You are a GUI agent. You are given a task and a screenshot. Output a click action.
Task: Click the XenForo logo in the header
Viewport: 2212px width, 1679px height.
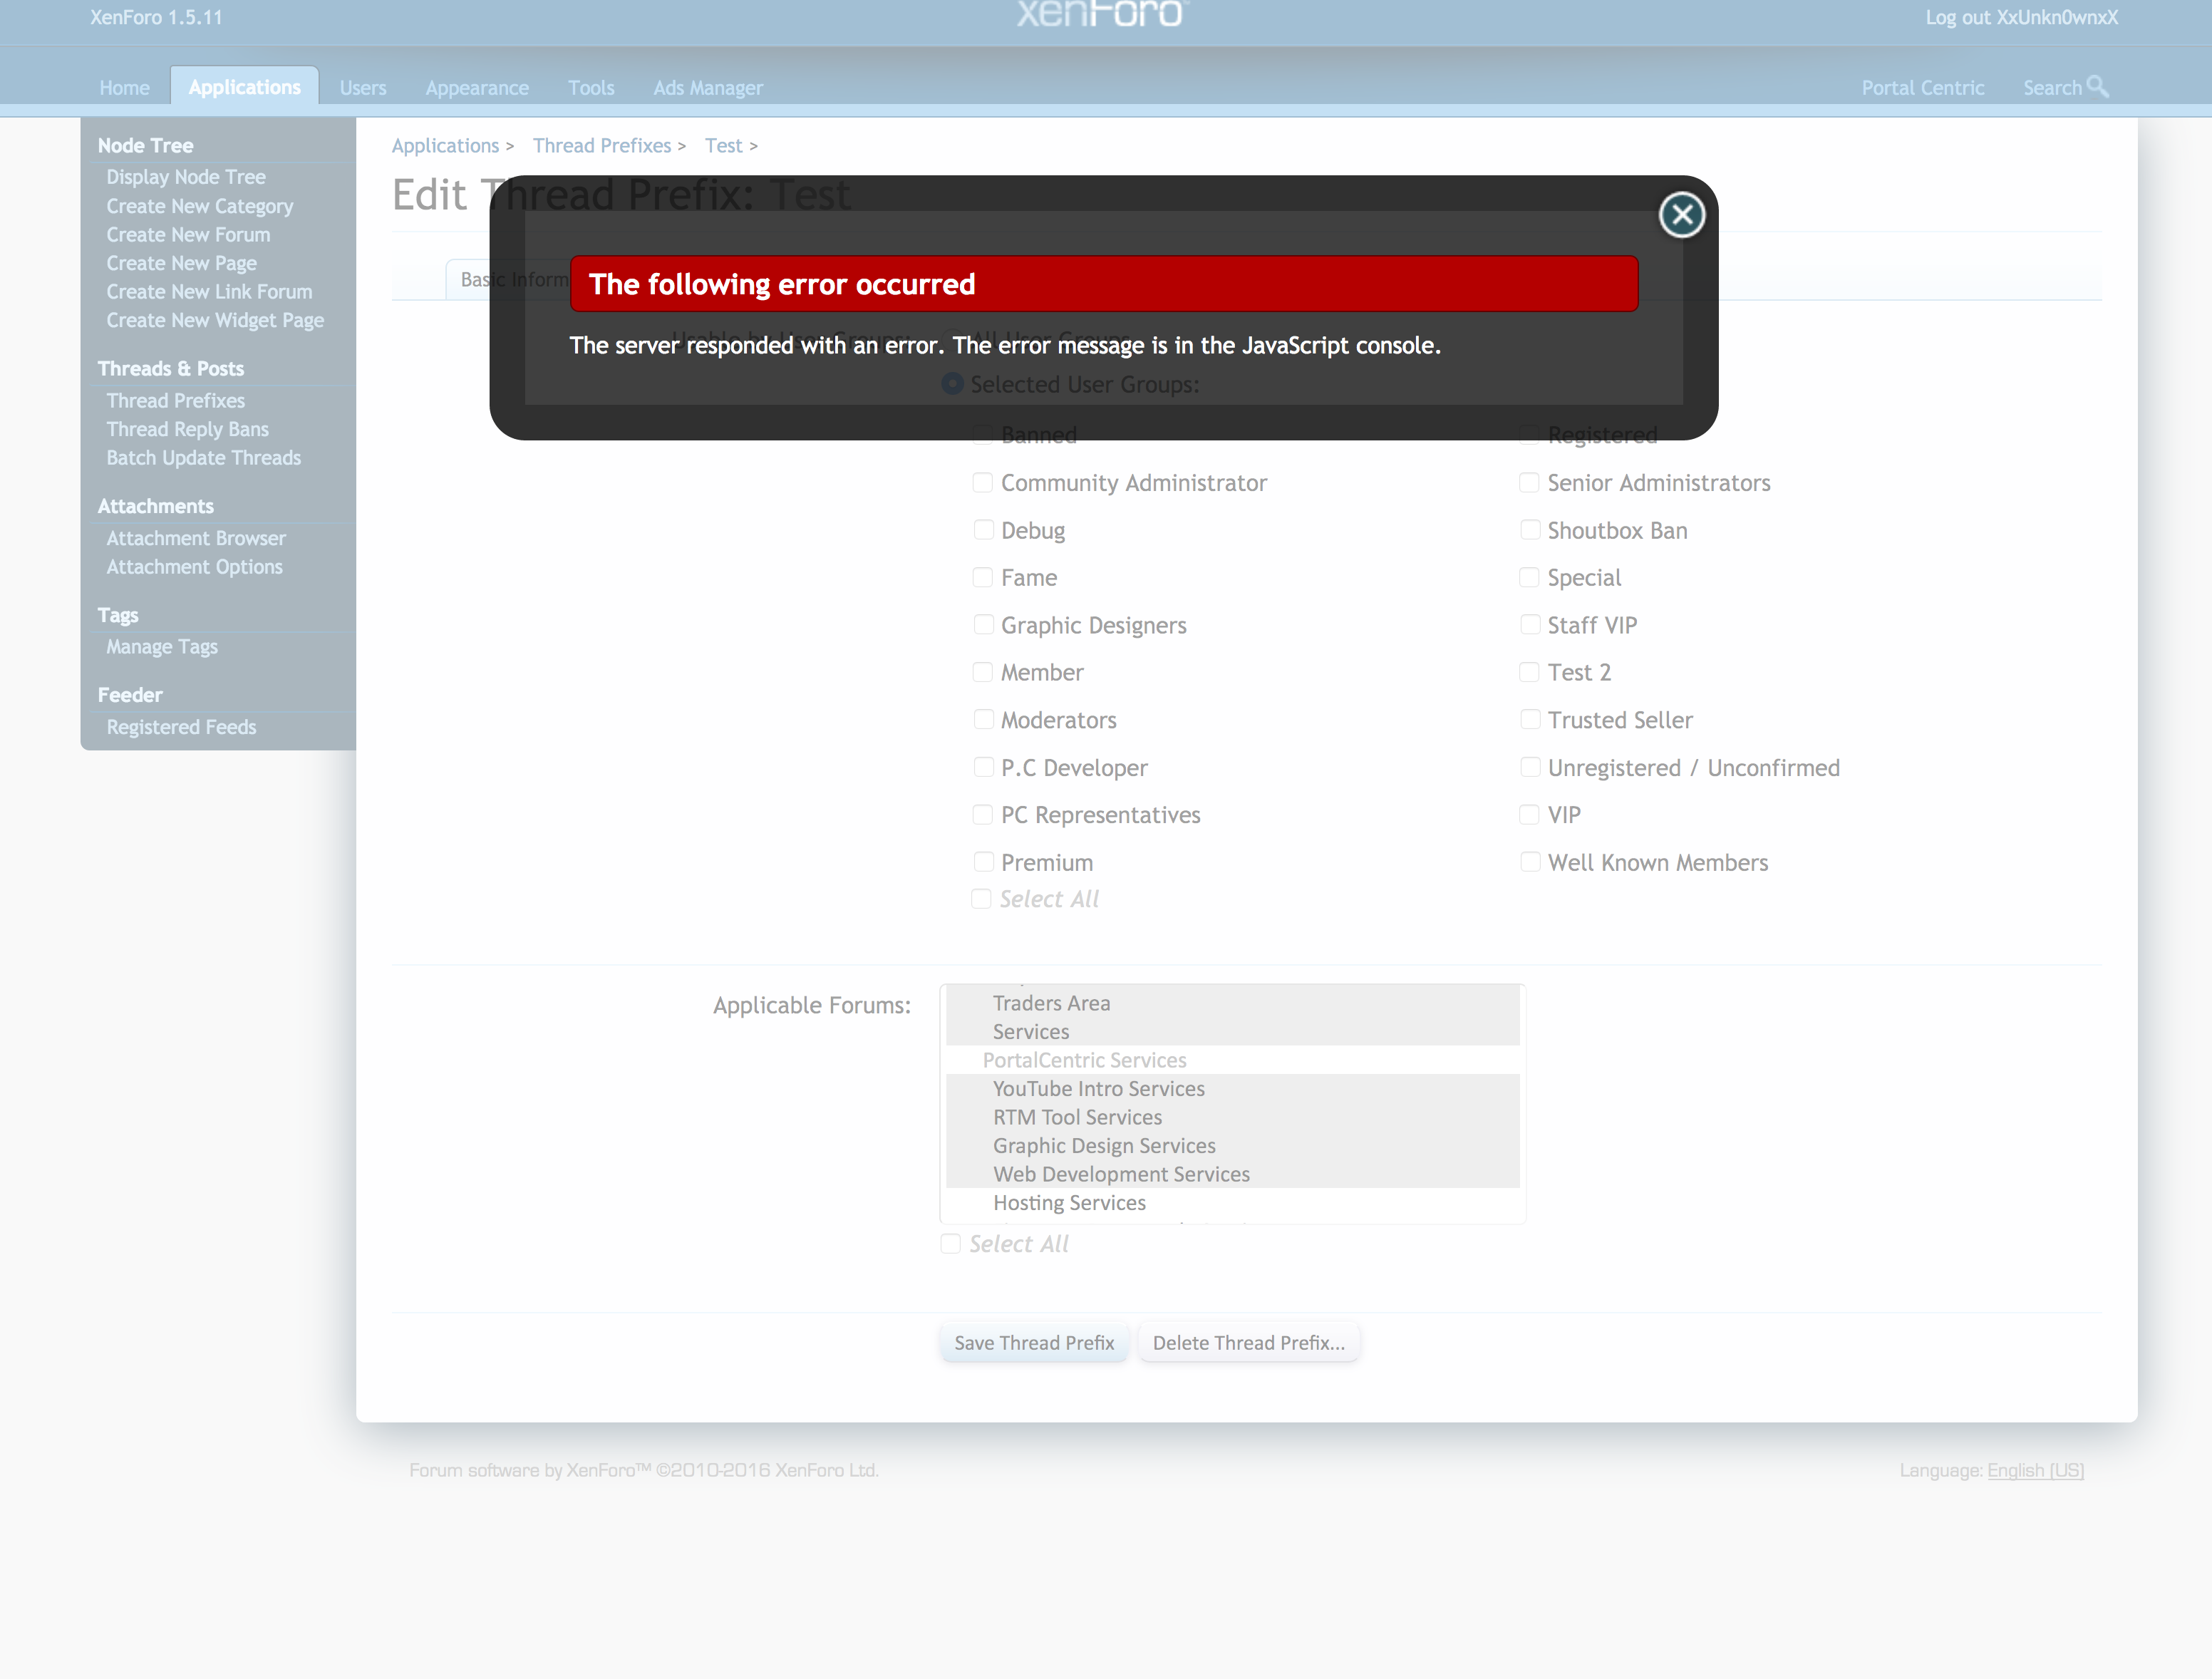coord(1100,14)
